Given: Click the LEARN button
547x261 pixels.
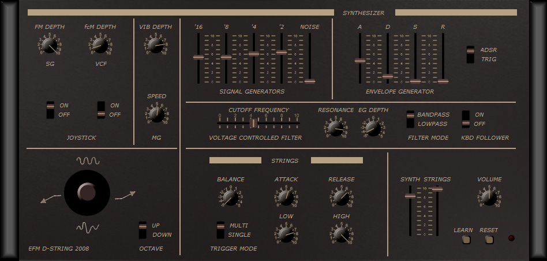Looking at the screenshot, I should [x=466, y=240].
